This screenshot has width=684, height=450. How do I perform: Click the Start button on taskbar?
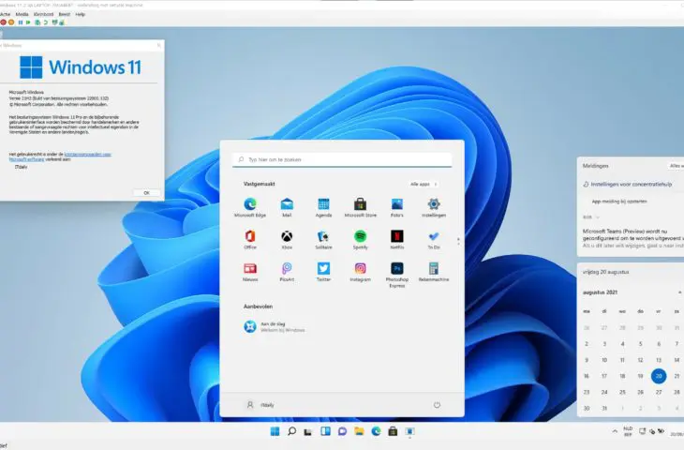coord(275,431)
